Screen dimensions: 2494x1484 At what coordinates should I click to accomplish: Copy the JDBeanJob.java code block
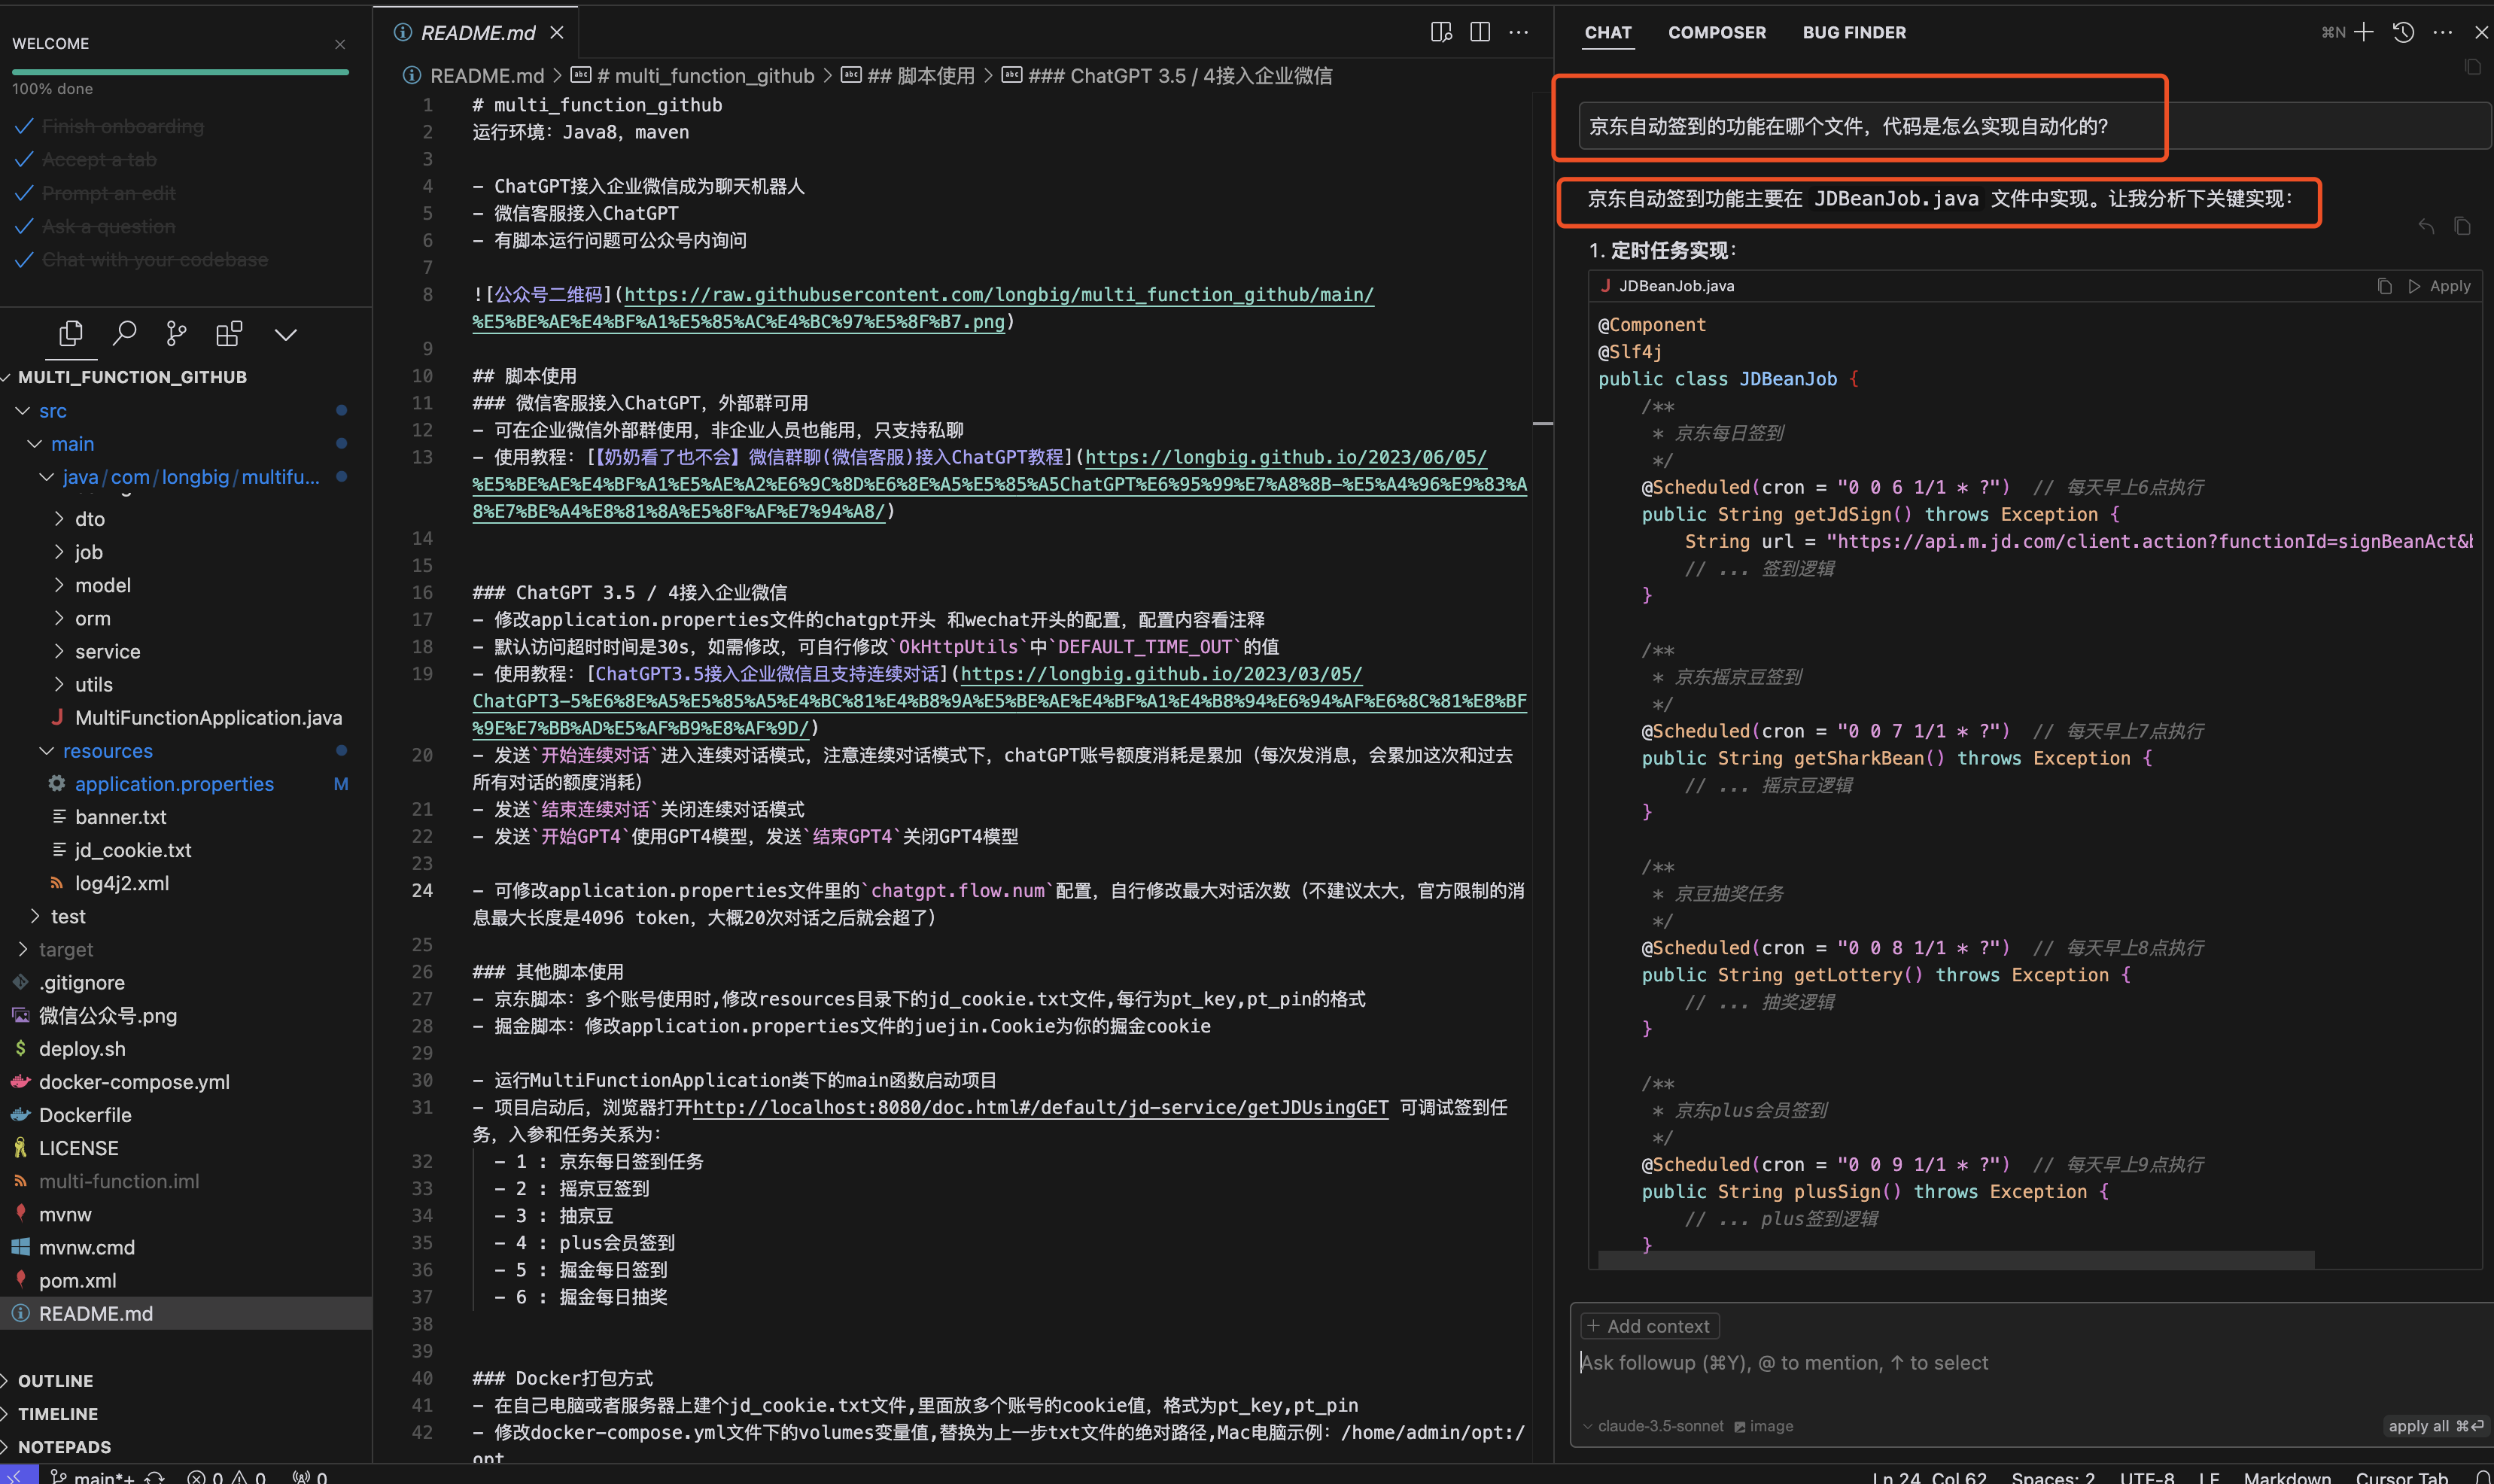[2385, 286]
